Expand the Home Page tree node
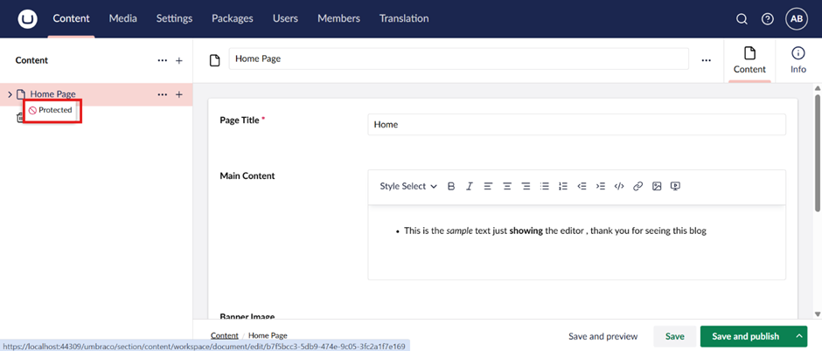The image size is (822, 351). (10, 94)
